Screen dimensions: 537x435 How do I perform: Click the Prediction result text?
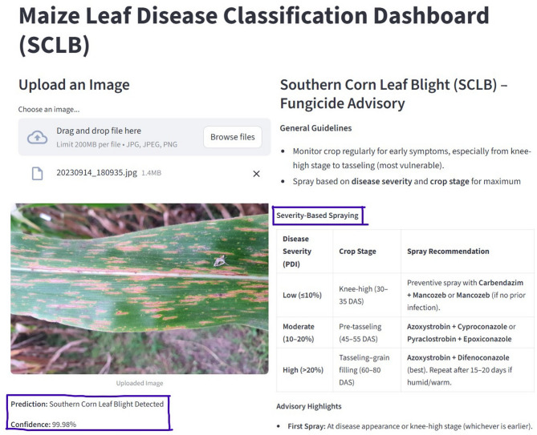tap(87, 404)
